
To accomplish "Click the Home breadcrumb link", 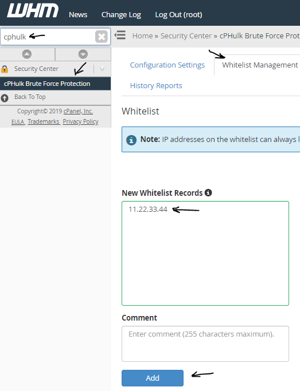I will (142, 36).
